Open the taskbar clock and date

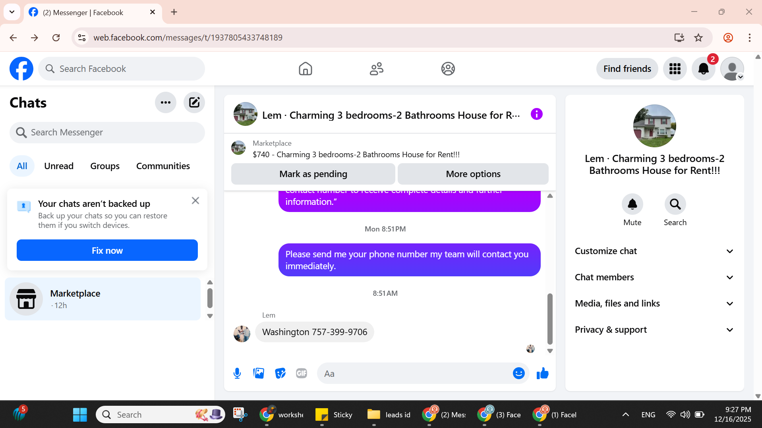733,415
